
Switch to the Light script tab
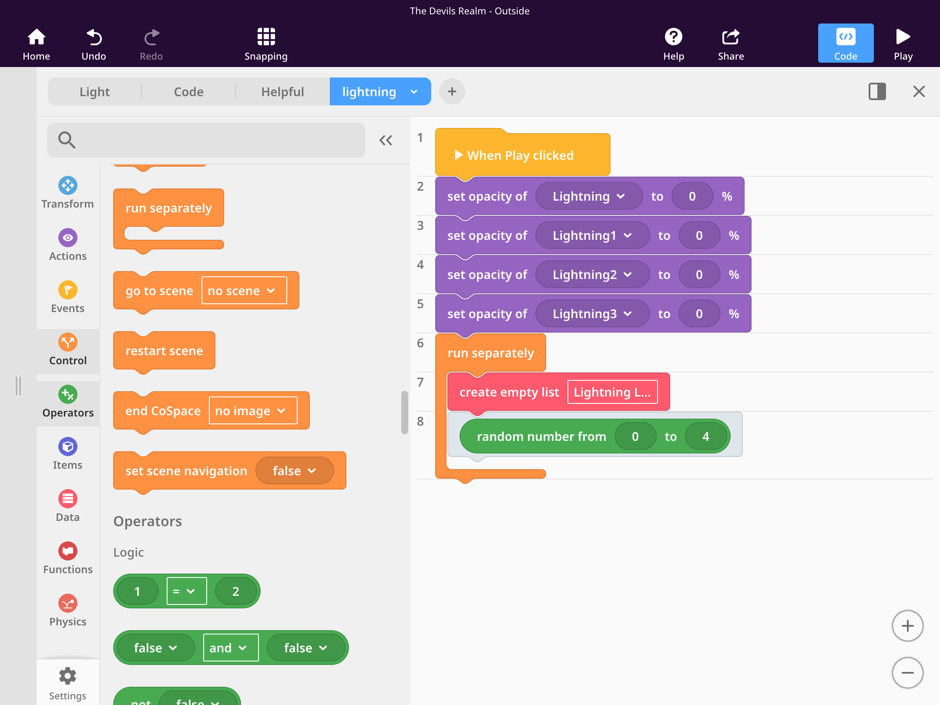tap(94, 92)
